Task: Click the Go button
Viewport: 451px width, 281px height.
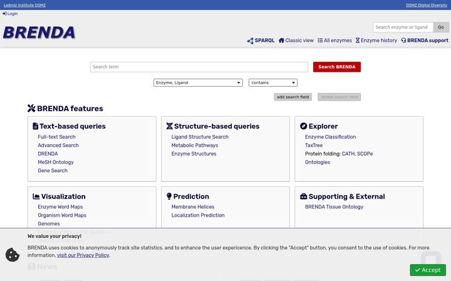Action: pyautogui.click(x=440, y=27)
